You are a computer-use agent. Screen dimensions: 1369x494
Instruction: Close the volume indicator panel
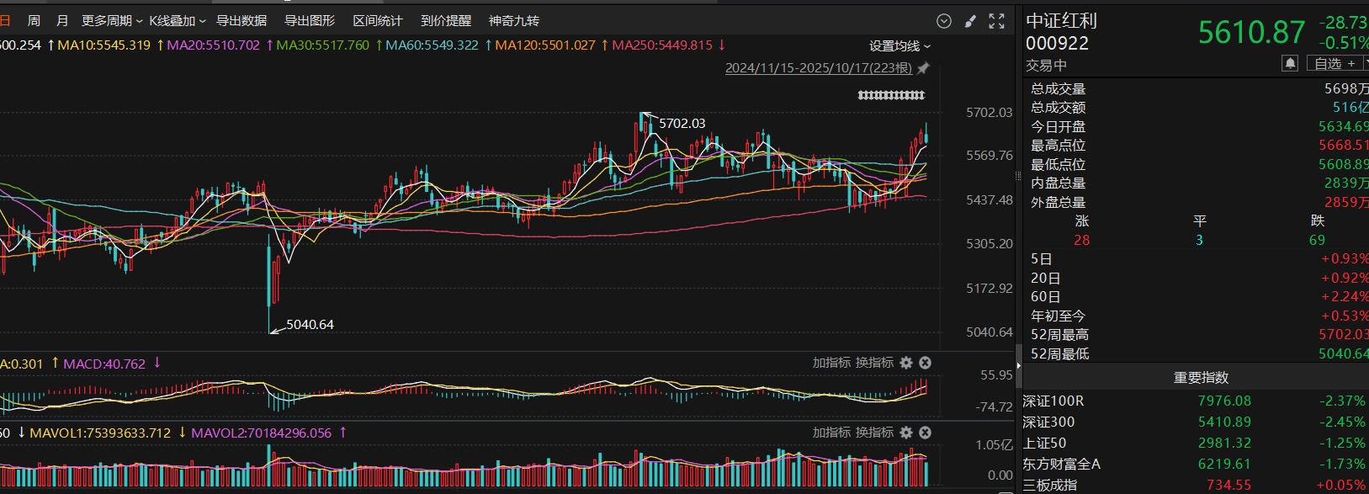(925, 433)
